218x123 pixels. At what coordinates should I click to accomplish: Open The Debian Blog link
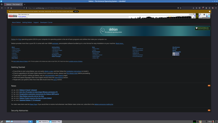pyautogui.click(x=177, y=52)
